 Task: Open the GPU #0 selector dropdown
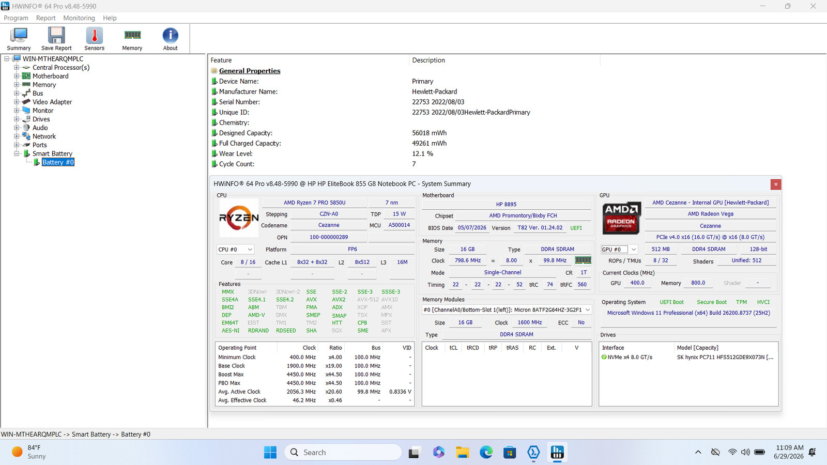tap(619, 249)
